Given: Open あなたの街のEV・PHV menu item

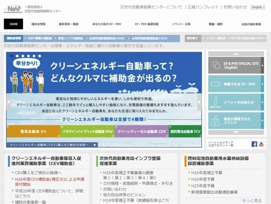Looking at the screenshot, I should (x=107, y=24).
